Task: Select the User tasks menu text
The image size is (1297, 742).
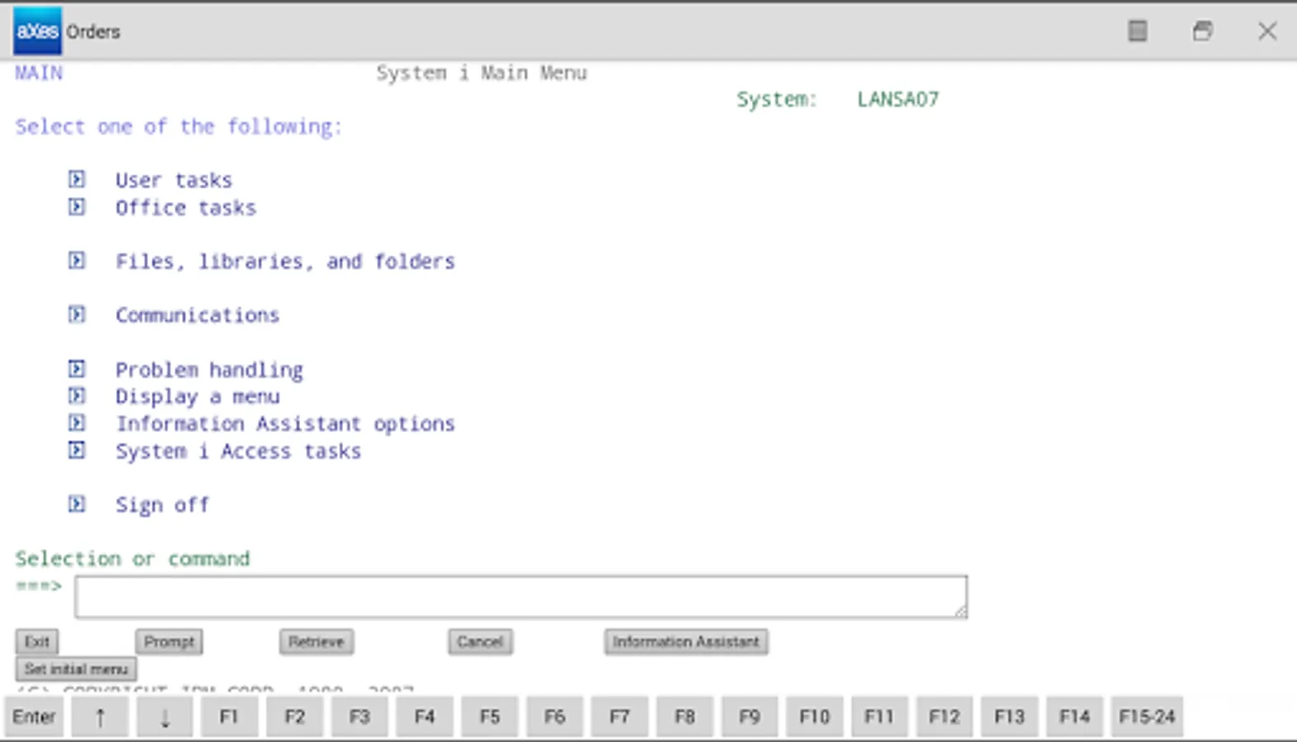Action: tap(174, 180)
